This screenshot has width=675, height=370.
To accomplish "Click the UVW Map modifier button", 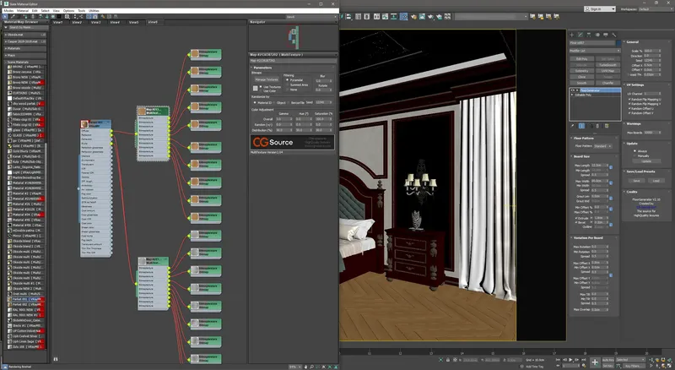I will pos(607,71).
